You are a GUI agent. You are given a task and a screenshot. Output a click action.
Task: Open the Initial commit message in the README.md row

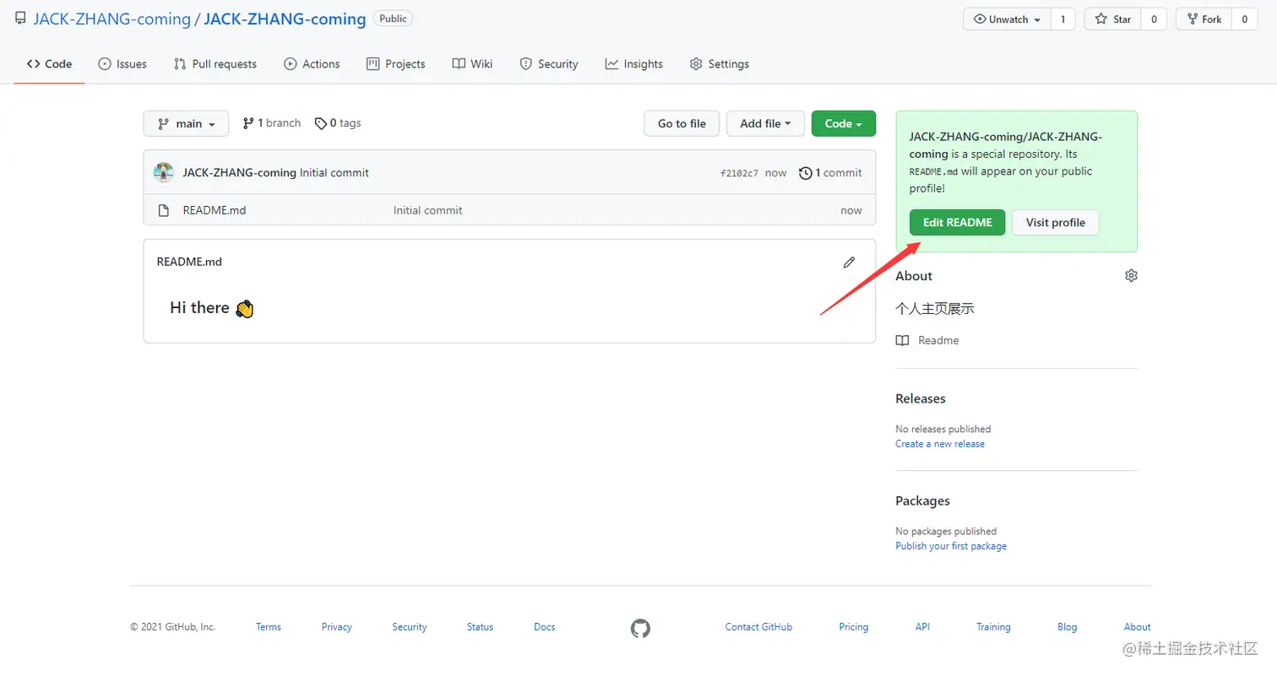[x=428, y=210]
